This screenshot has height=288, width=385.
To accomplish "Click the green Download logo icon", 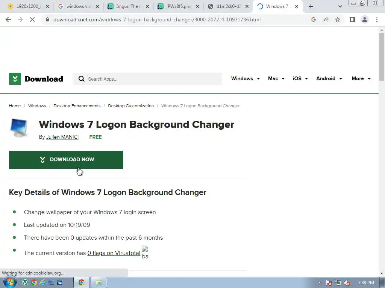I will tap(15, 79).
